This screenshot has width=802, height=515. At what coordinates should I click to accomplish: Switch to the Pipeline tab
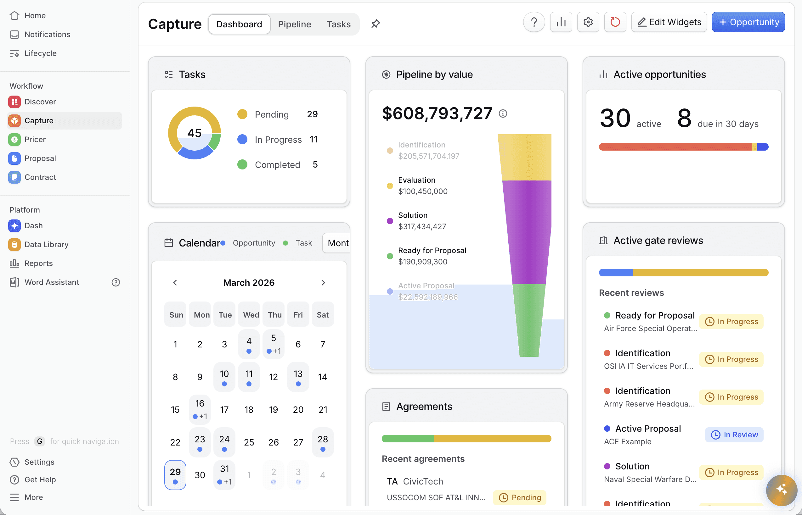click(x=294, y=24)
